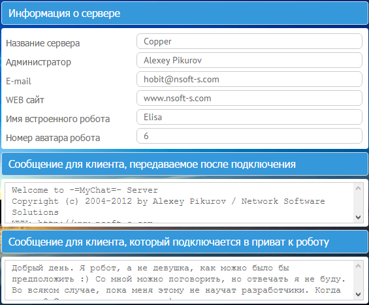Click the label Название сервера
Image resolution: width=369 pixels, height=305 pixels.
[x=43, y=43]
